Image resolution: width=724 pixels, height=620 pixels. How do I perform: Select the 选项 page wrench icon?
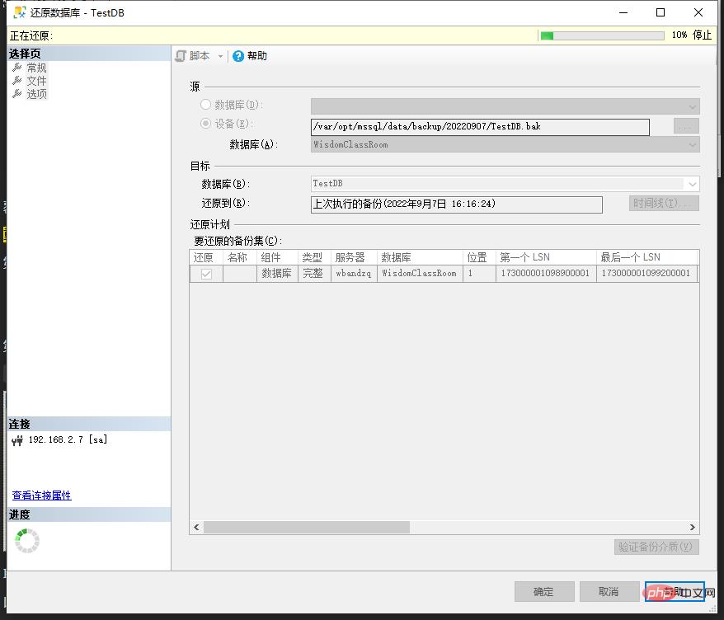[x=16, y=94]
